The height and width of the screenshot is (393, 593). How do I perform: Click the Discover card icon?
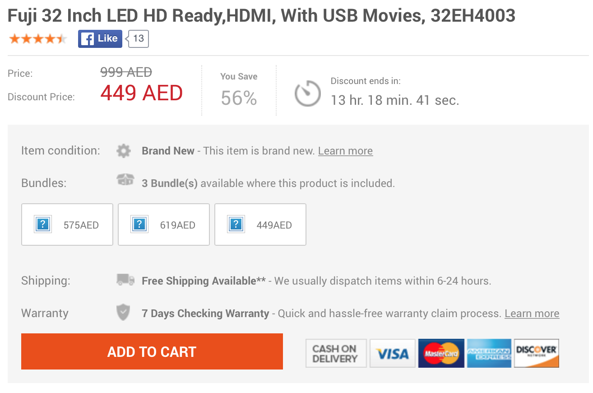[537, 353]
